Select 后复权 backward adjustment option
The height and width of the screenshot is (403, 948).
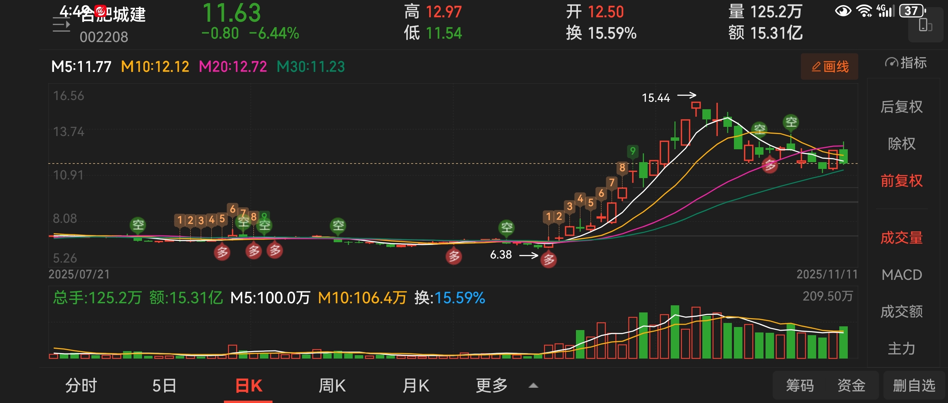click(901, 107)
